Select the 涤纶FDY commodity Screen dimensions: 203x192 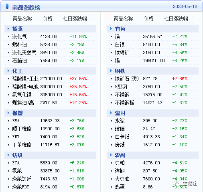pyautogui.click(x=20, y=187)
